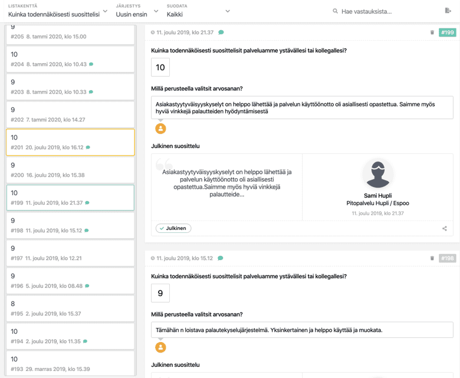460x378 pixels.
Task: Click the grey #198 badge
Action: [x=448, y=258]
